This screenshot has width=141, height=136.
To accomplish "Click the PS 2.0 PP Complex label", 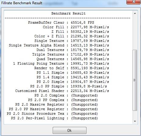I will point(46,100).
